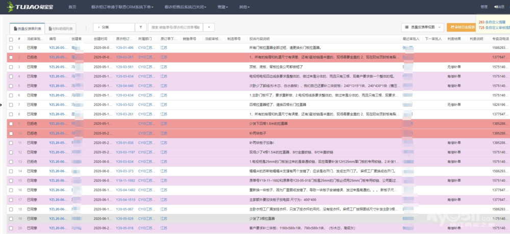Viewport: 510px width, 234px height.
Task: Click the small left-edge panel expand arrow
Action: point(2,104)
